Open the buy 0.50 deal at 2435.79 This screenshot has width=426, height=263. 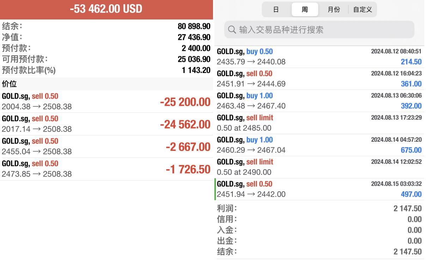click(319, 57)
